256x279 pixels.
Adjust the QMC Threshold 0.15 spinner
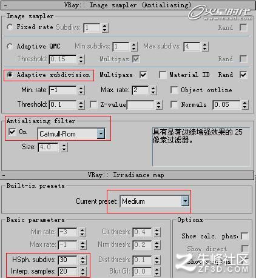click(x=81, y=59)
